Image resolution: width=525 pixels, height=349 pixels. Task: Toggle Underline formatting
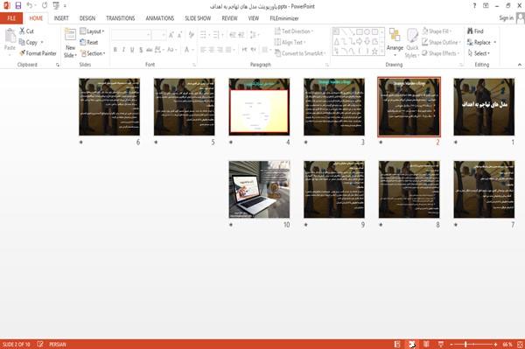click(132, 50)
